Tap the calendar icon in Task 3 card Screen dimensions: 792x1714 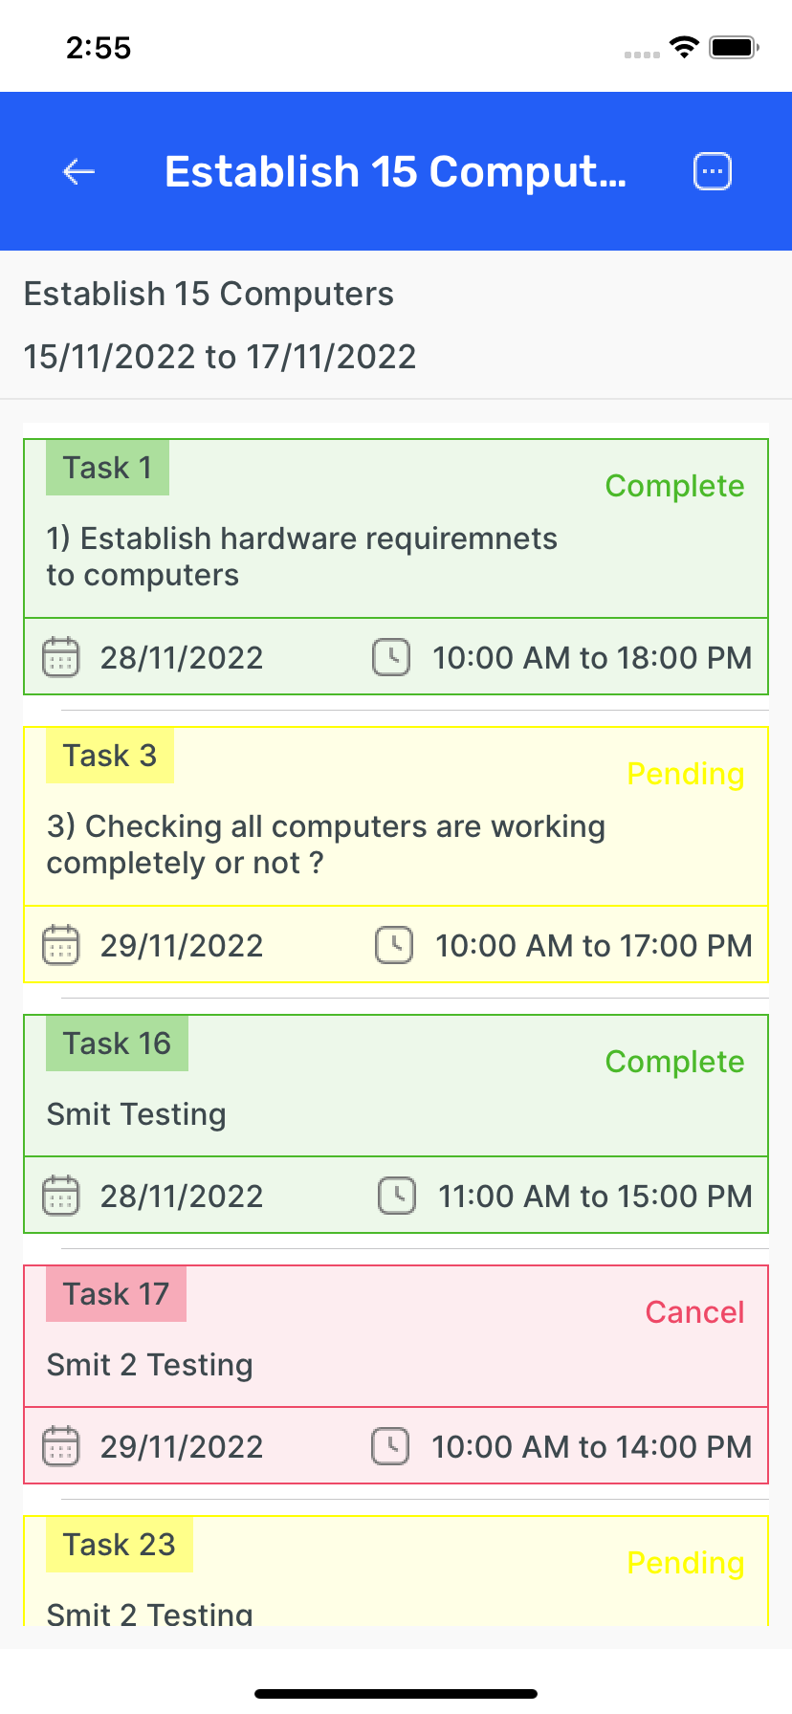coord(61,946)
